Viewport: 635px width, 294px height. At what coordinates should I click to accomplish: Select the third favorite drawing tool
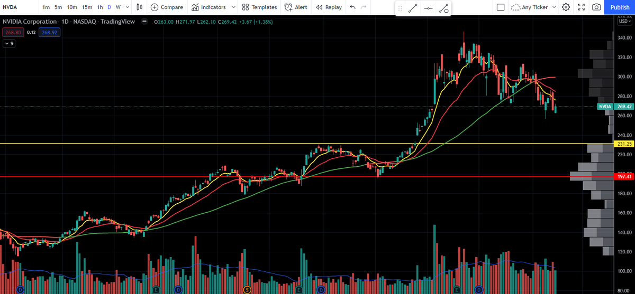(443, 8)
